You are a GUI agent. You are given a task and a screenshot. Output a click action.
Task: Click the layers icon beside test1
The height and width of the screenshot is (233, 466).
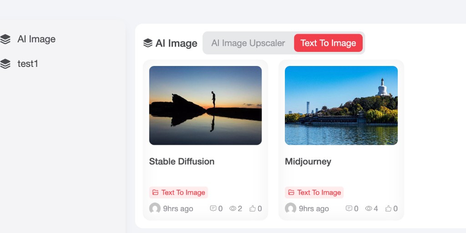[x=5, y=64]
